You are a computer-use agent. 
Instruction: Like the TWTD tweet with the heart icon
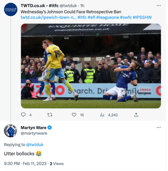[x=74, y=115]
